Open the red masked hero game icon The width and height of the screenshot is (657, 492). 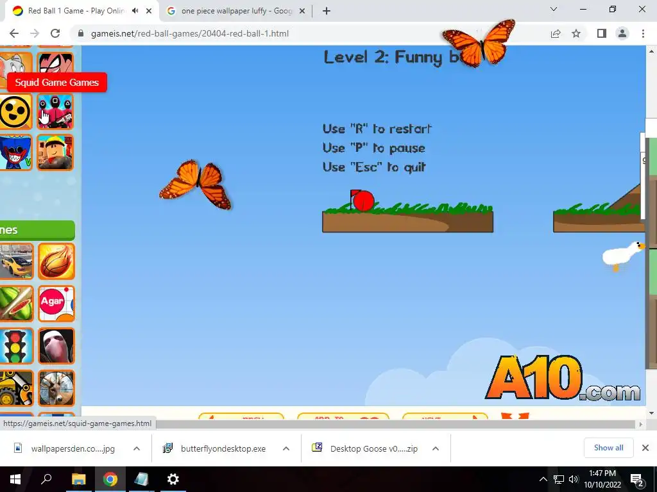coord(55,63)
